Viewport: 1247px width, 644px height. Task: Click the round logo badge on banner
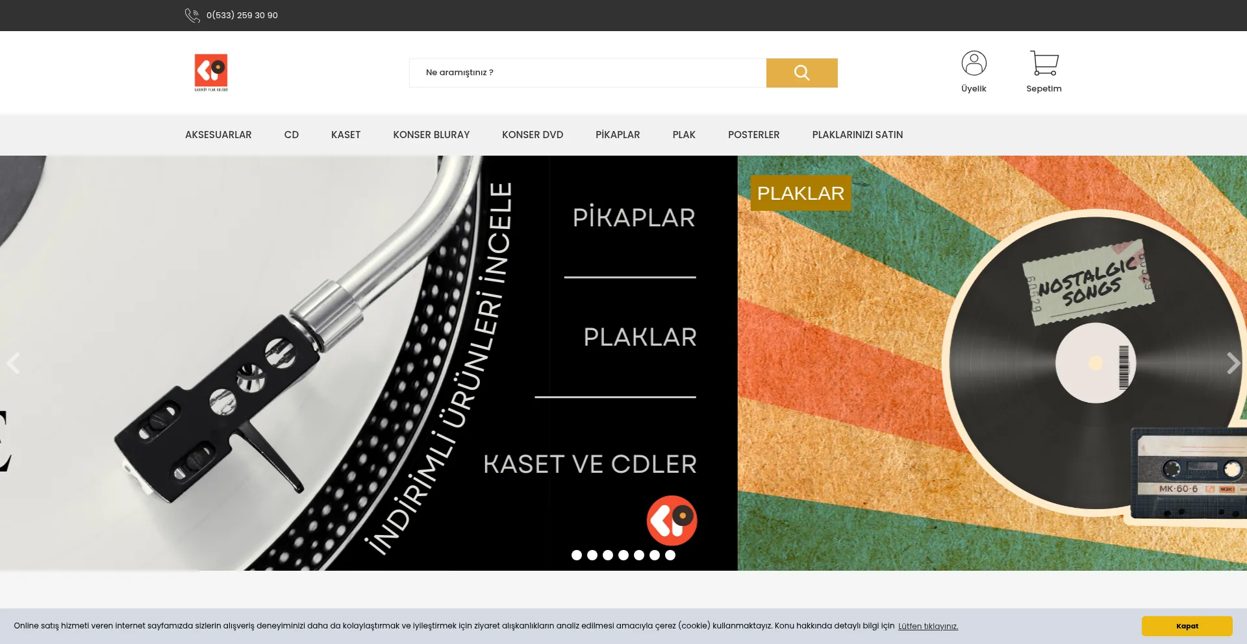672,520
